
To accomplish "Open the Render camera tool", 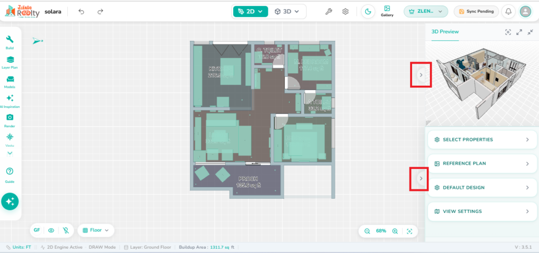I will click(x=10, y=121).
